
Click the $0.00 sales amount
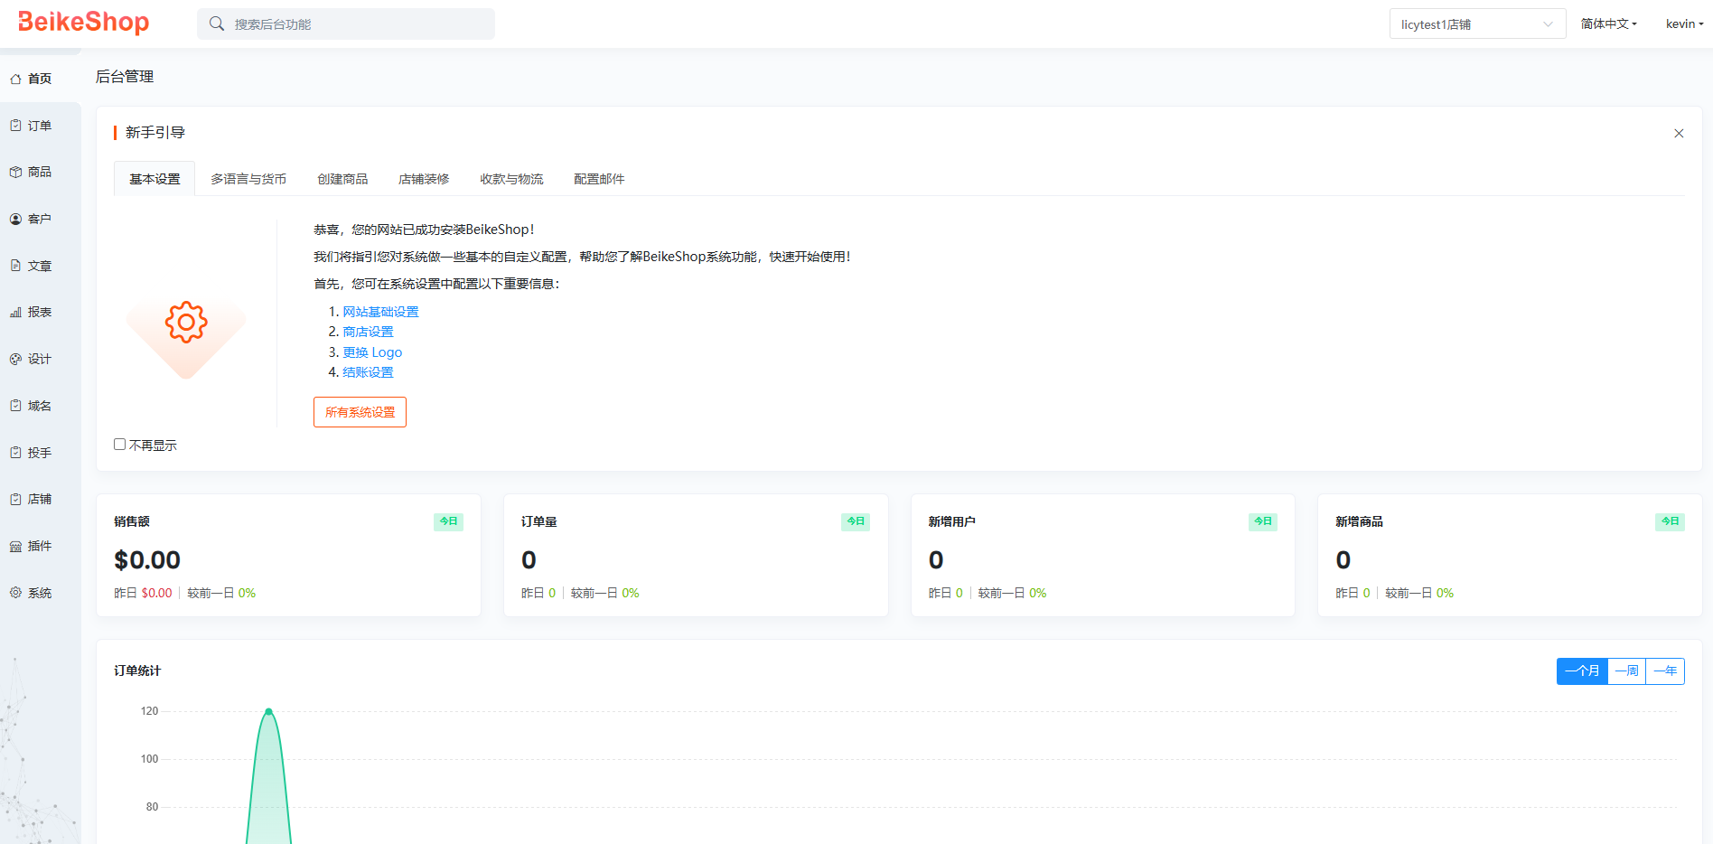pos(147,560)
